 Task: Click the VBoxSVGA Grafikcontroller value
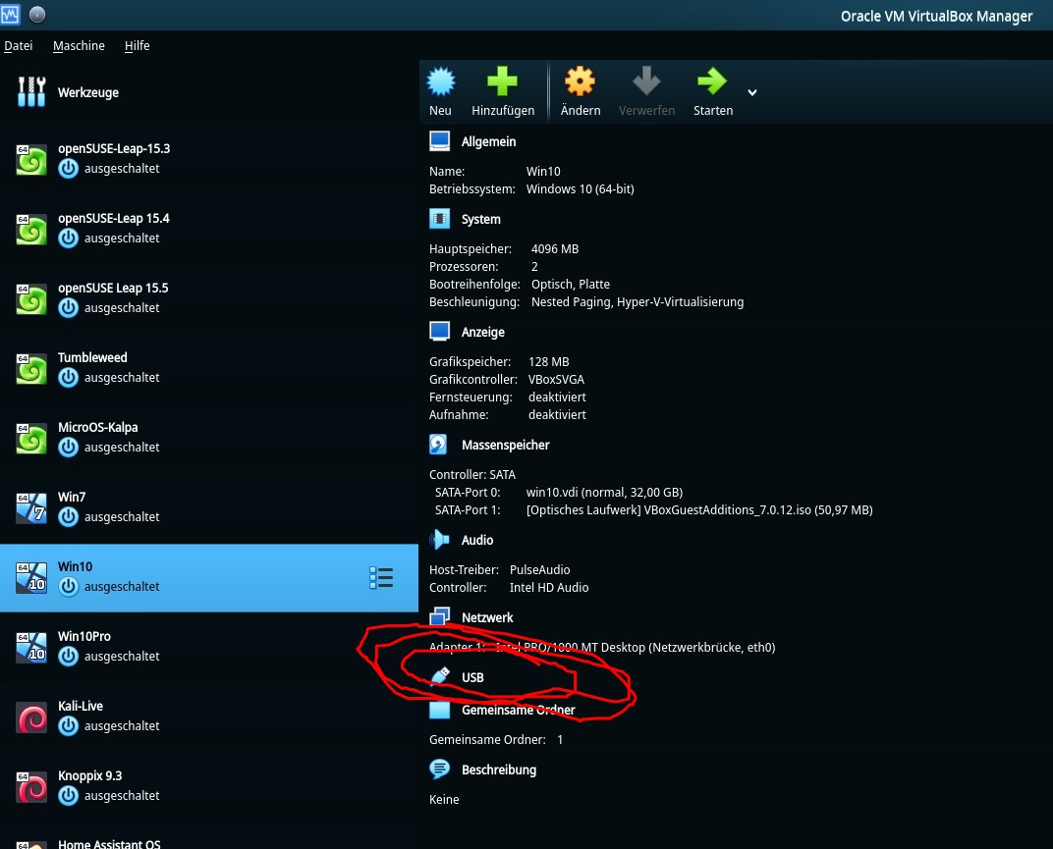556,379
